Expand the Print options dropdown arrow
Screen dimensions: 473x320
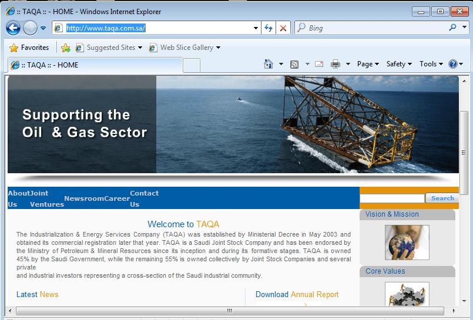[348, 64]
